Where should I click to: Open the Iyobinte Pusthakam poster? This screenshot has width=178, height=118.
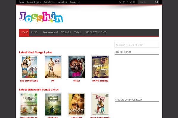(x=53, y=104)
